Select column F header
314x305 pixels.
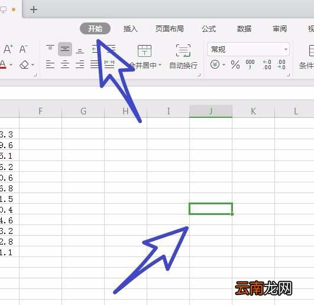pos(40,111)
